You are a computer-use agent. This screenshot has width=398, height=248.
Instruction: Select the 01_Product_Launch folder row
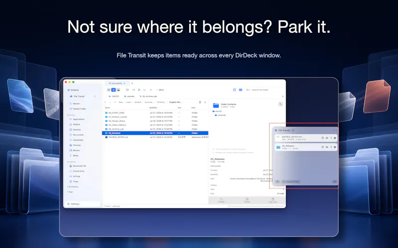155,117
